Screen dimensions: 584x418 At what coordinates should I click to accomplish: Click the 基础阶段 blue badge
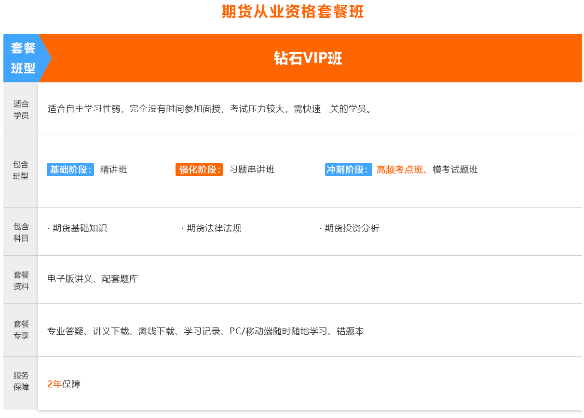click(x=70, y=170)
